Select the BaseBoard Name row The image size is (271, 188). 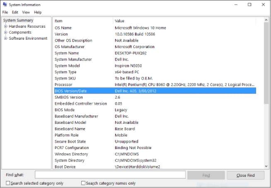(x=155, y=129)
